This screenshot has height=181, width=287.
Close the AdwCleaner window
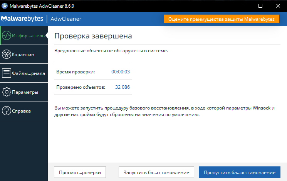click(278, 6)
